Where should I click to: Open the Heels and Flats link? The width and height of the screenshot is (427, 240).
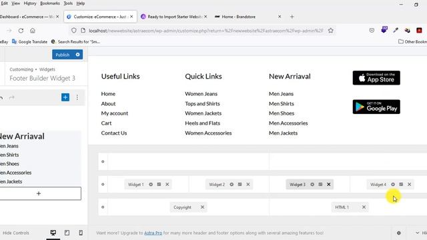coord(203,123)
